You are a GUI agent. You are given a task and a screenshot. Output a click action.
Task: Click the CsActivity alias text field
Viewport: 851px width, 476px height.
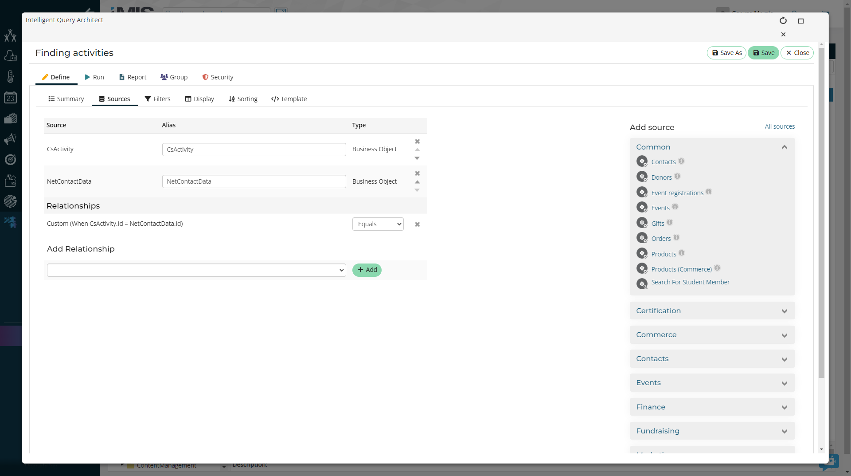(254, 149)
